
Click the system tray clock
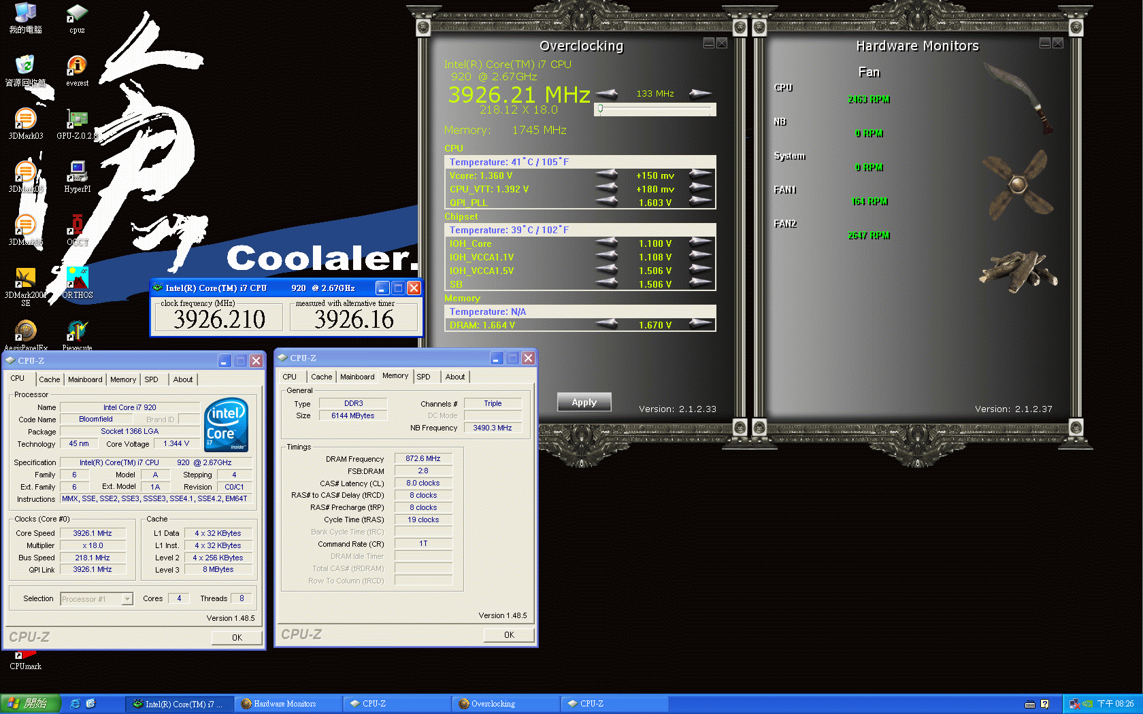click(1115, 704)
